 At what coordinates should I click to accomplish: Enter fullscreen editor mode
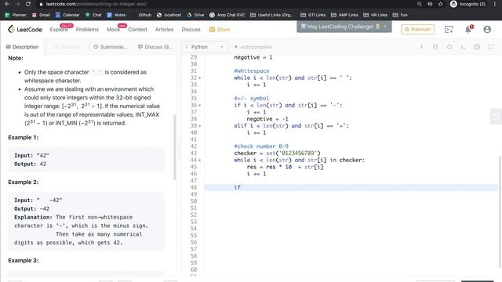coord(491,47)
